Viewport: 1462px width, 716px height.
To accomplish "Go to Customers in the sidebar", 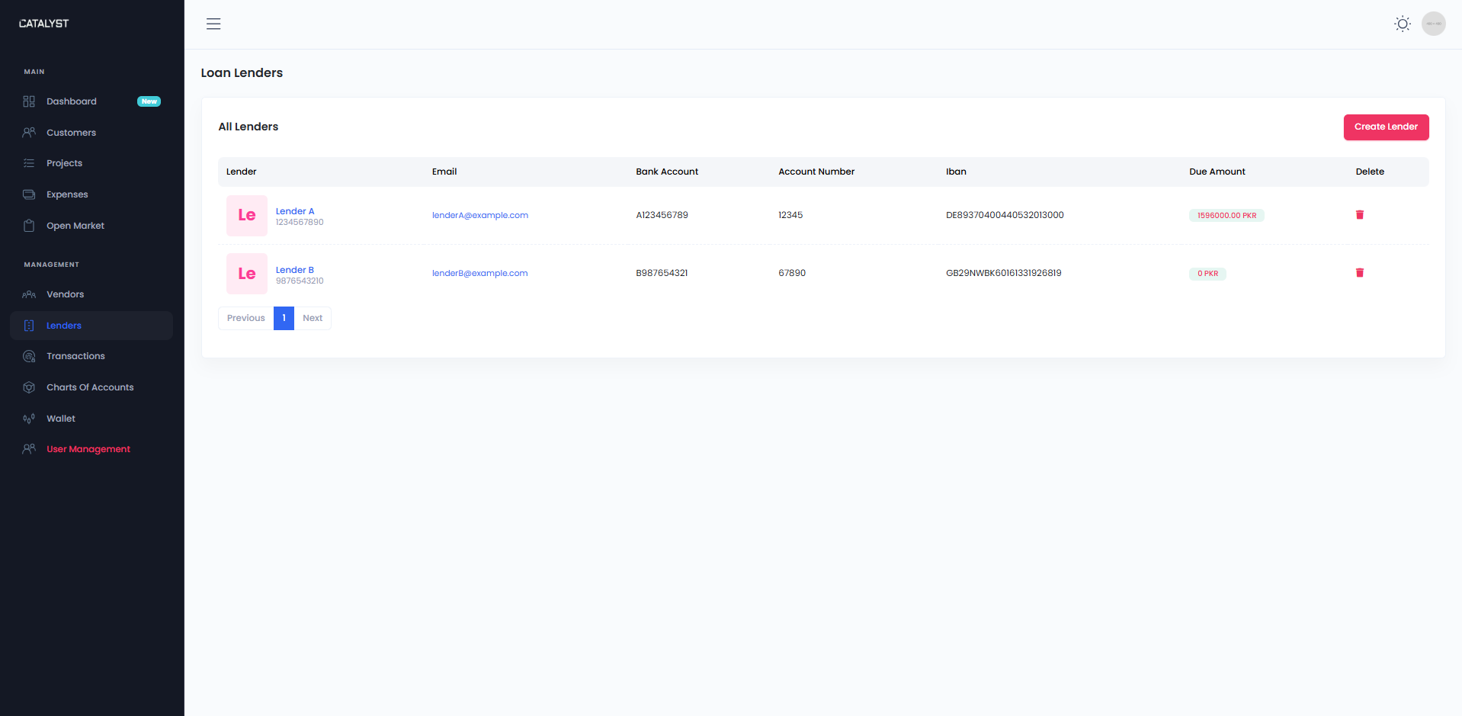I will pos(71,133).
